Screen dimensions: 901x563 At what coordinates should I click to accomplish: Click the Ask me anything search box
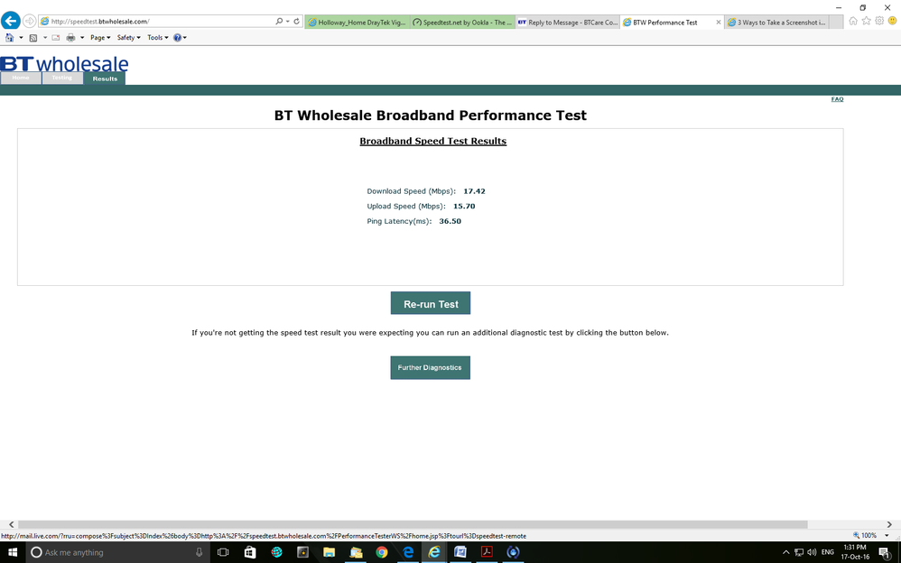pos(117,552)
